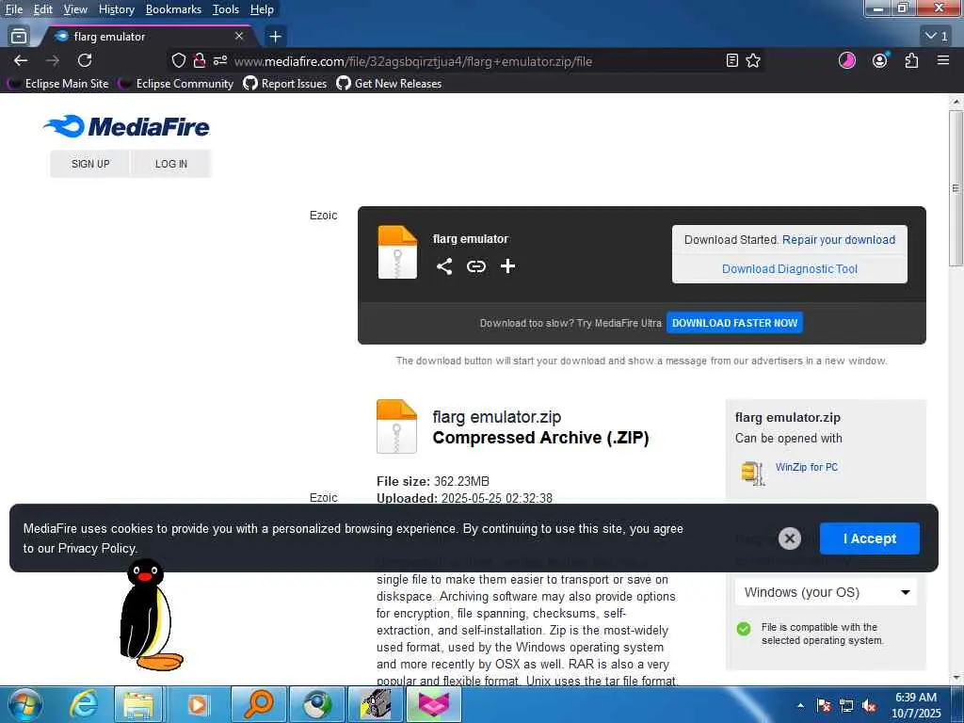Click the zip file icon in dark panel
The image size is (964, 723).
tap(397, 252)
